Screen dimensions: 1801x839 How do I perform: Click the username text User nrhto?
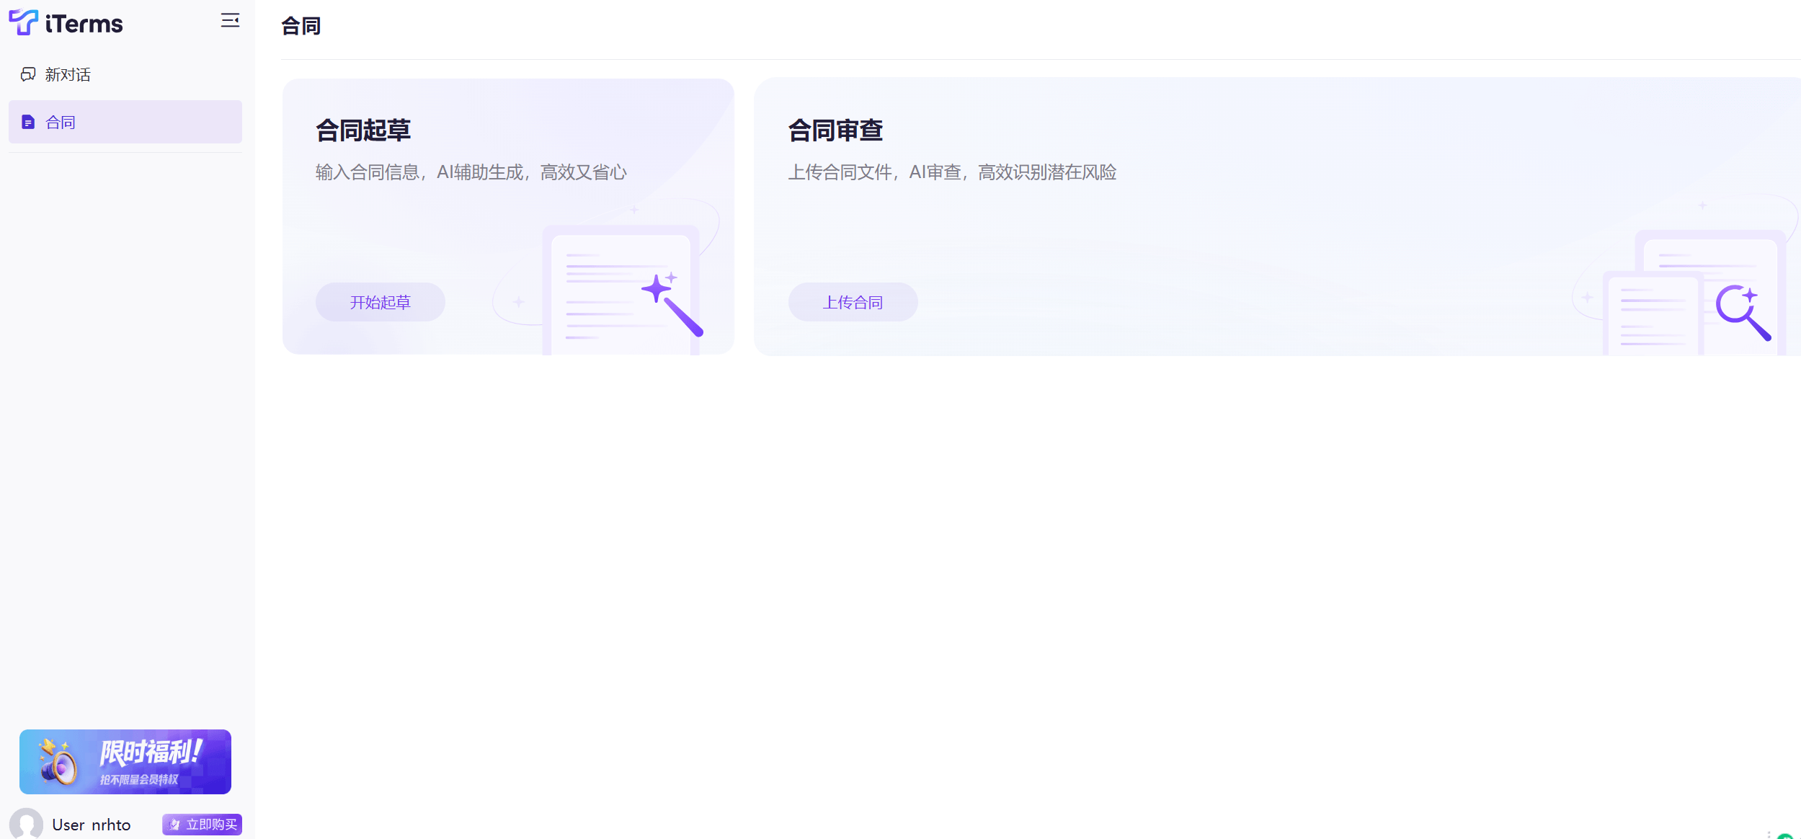tap(92, 824)
